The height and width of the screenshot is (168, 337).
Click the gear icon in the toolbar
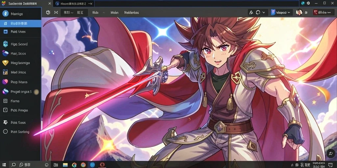(48, 12)
